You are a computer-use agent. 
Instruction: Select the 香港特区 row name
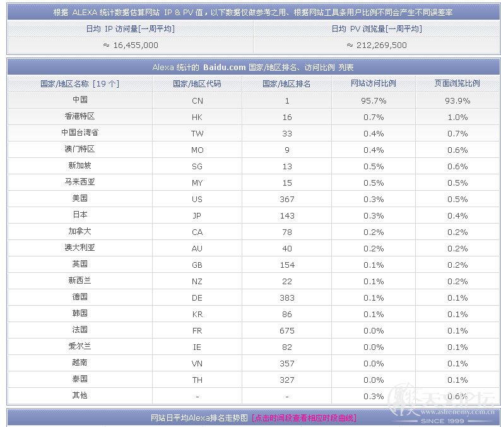[x=80, y=116]
